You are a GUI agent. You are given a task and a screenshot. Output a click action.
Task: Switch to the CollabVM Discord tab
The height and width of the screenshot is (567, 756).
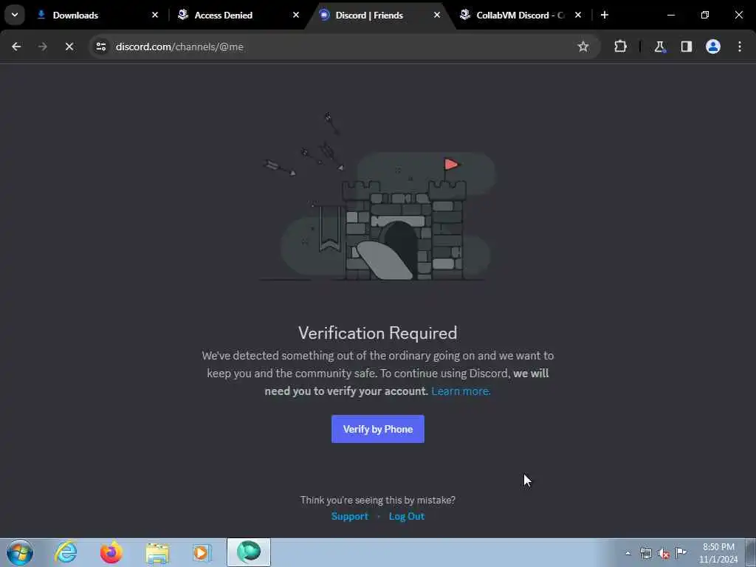[x=522, y=15]
